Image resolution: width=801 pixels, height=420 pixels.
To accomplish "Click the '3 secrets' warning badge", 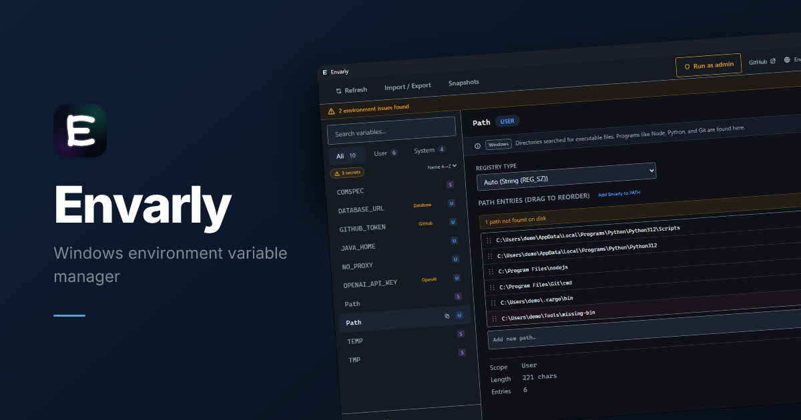I will [347, 173].
